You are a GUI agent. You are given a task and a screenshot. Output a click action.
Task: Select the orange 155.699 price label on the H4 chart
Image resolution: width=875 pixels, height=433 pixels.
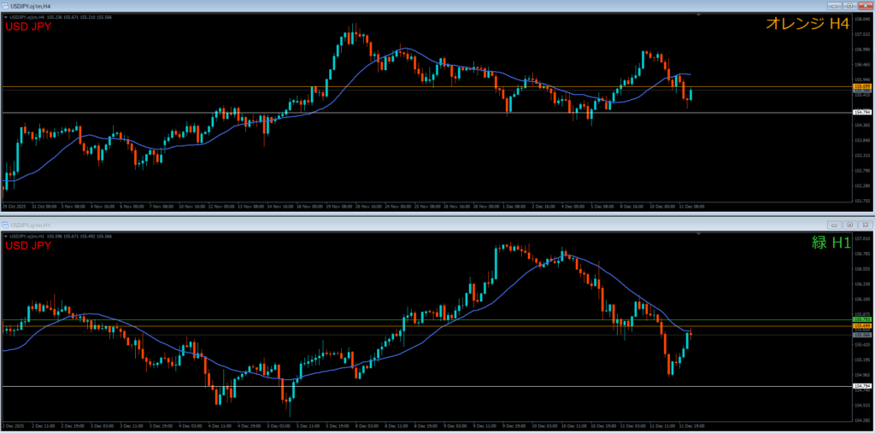[862, 87]
